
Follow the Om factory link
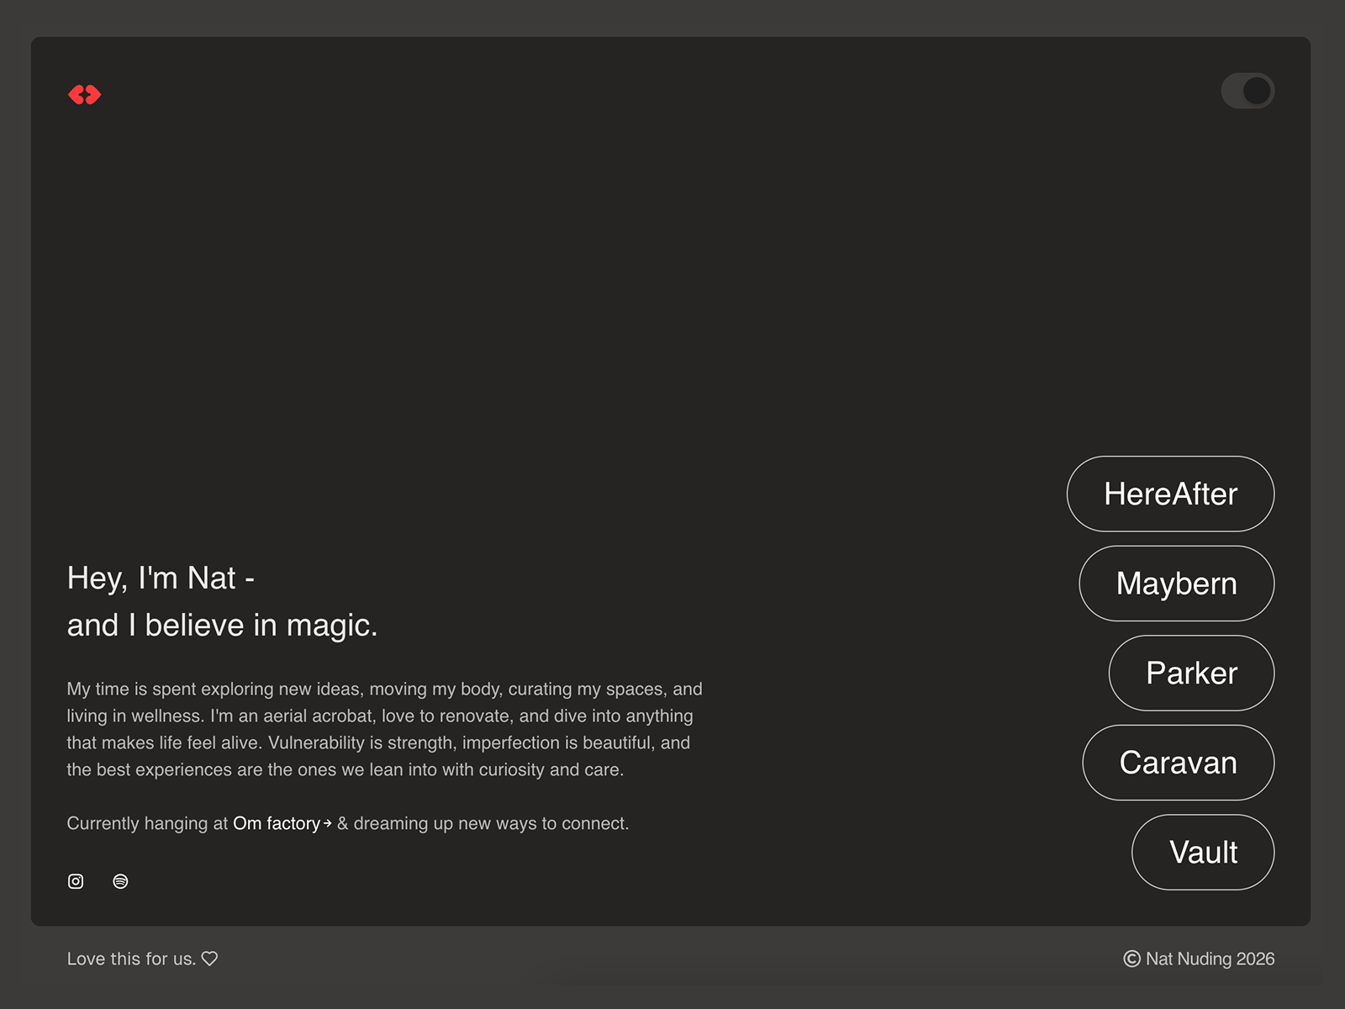pyautogui.click(x=276, y=823)
